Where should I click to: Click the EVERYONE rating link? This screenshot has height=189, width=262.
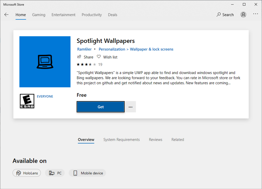45,97
